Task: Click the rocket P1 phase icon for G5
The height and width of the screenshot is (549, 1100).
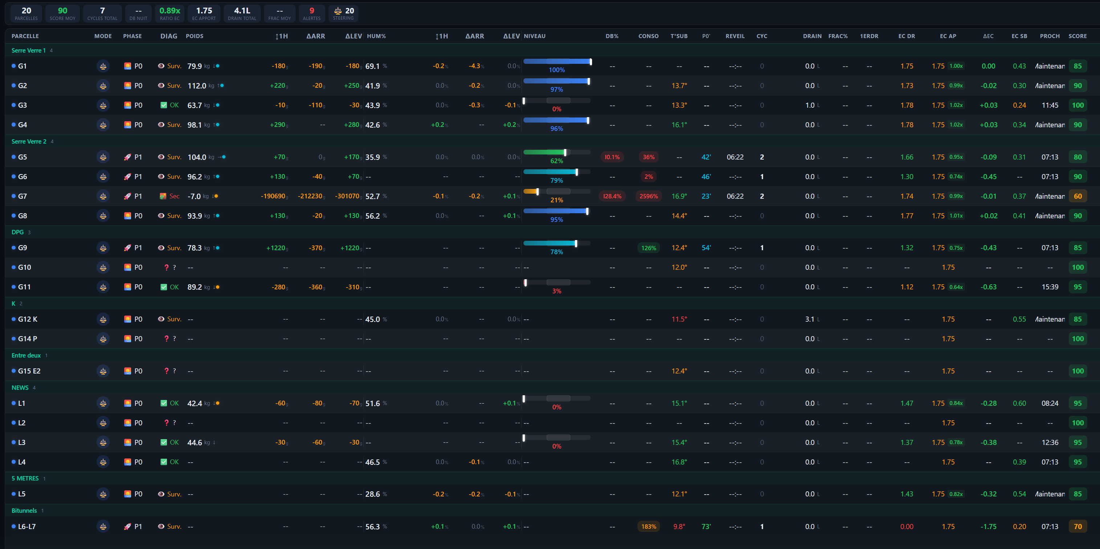Action: 127,157
